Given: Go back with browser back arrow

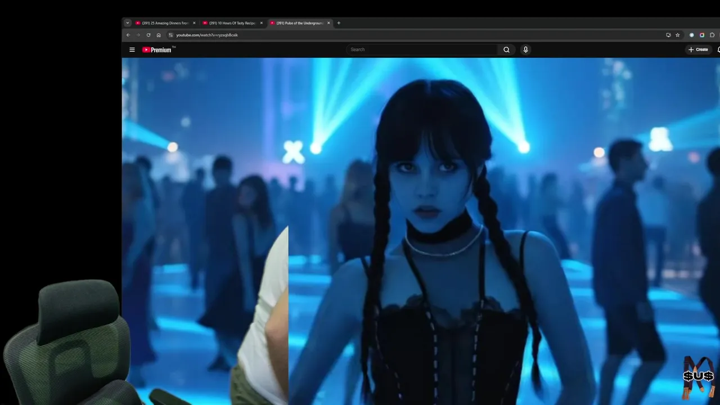Looking at the screenshot, I should pyautogui.click(x=128, y=35).
